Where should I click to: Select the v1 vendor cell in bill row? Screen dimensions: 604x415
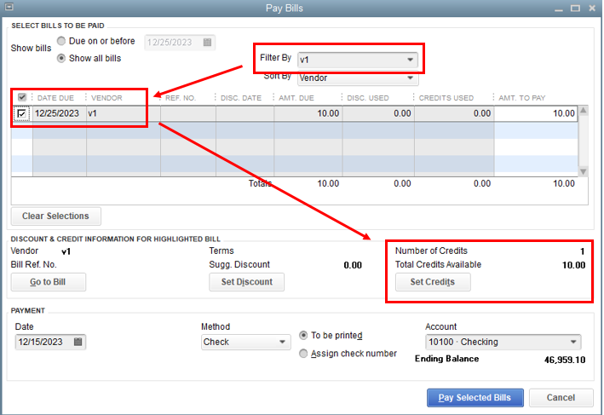point(124,113)
